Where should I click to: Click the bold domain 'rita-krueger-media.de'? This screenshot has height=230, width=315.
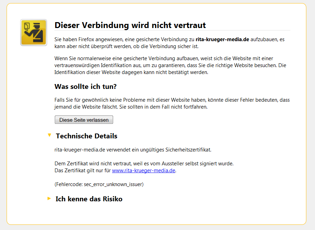[x=222, y=39]
